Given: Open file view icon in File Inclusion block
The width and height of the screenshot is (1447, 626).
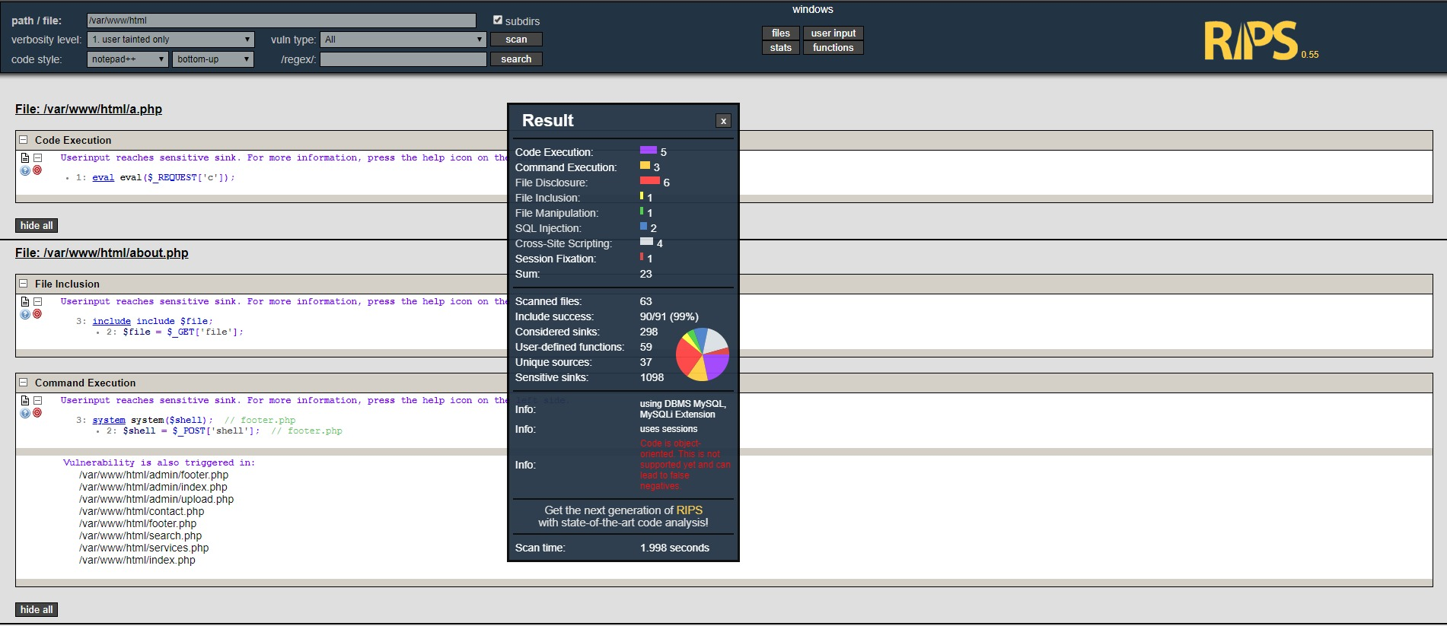Looking at the screenshot, I should point(25,301).
